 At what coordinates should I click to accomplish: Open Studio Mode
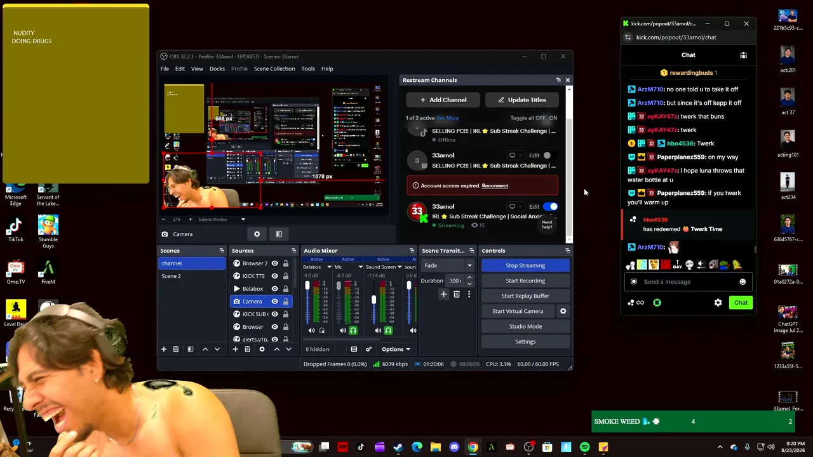525,326
